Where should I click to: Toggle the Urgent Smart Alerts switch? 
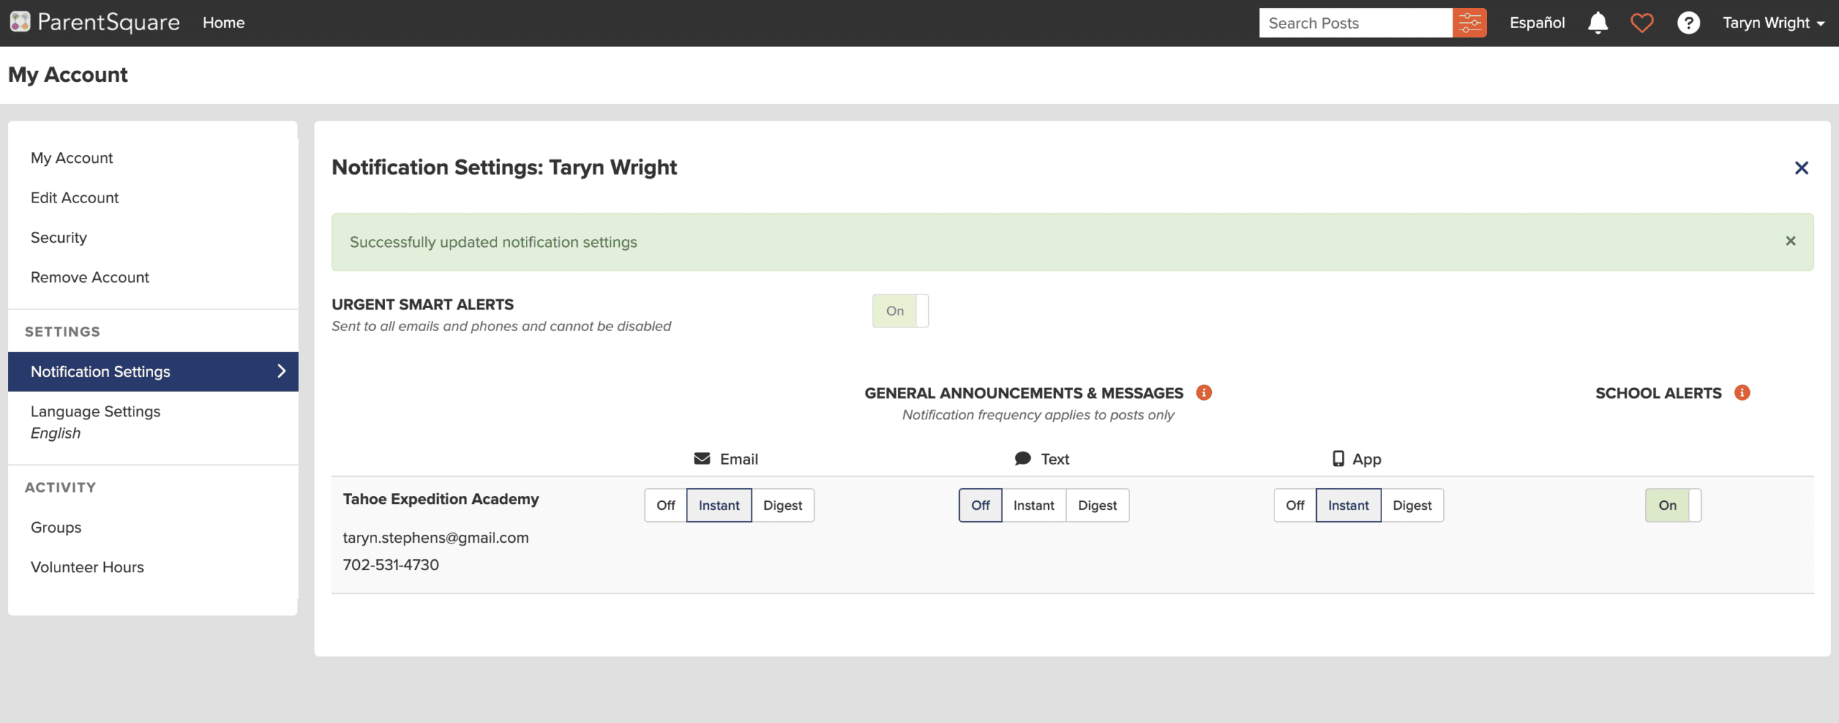[900, 311]
